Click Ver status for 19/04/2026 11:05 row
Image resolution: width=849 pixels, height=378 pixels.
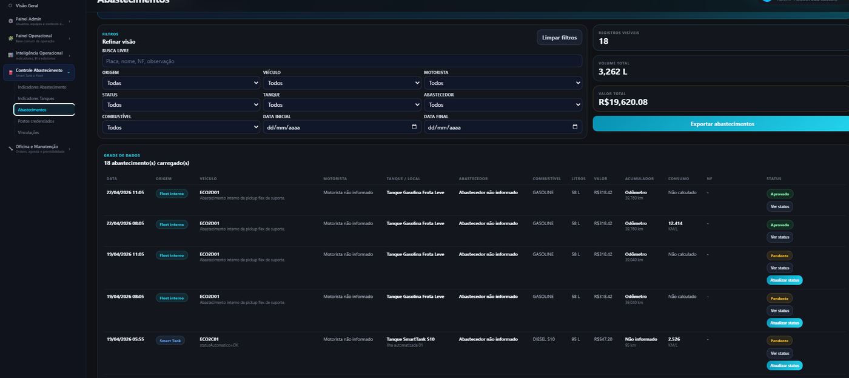(x=779, y=268)
